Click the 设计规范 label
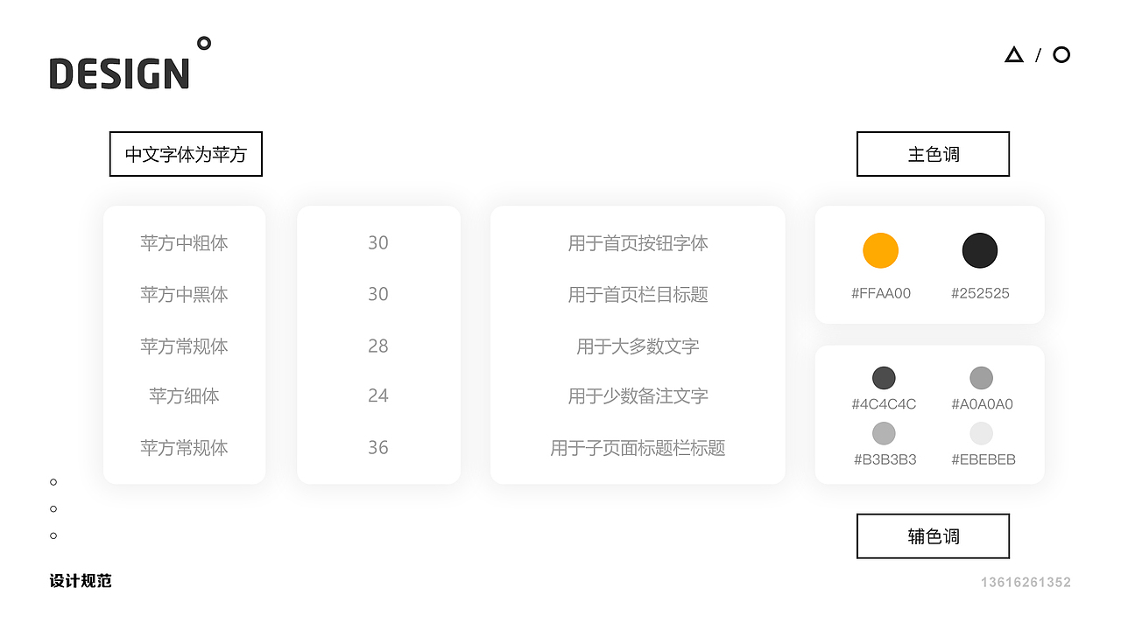1121x630 pixels. pyautogui.click(x=81, y=581)
